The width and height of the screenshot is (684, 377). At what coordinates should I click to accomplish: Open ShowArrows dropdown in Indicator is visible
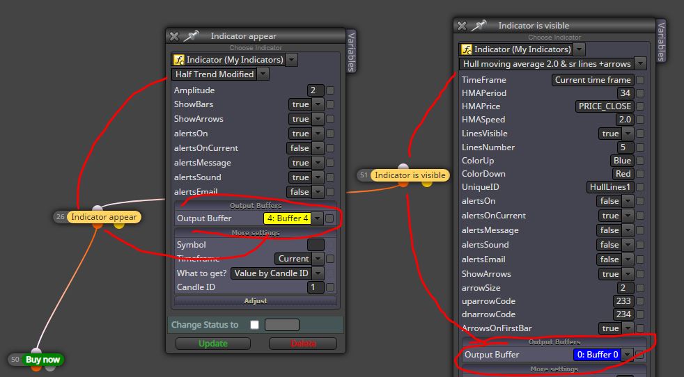(628, 274)
